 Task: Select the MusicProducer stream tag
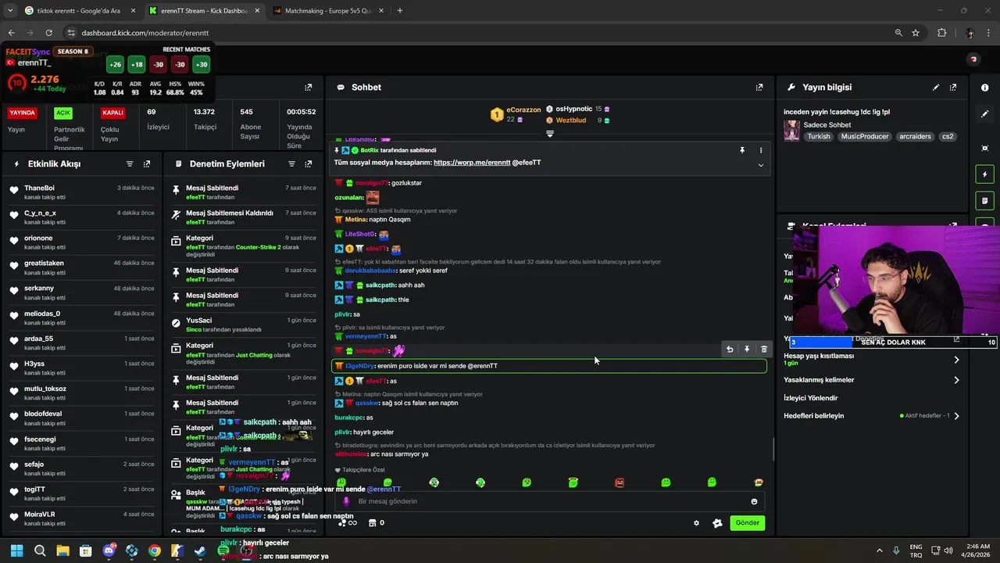[x=865, y=137]
